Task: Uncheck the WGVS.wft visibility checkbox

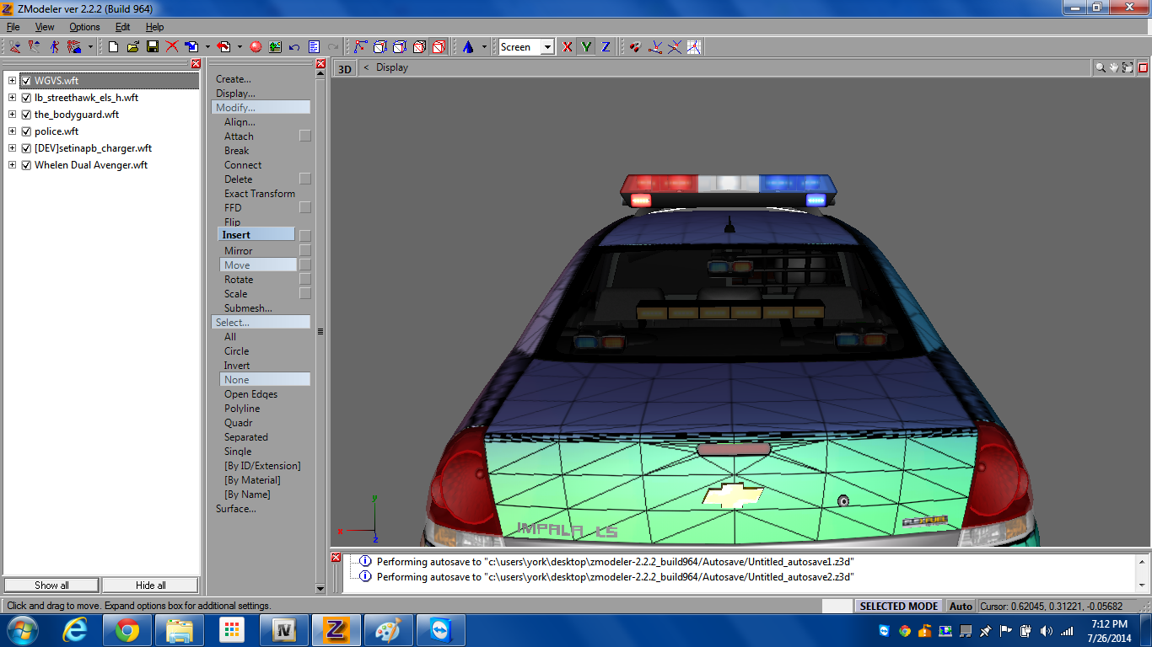Action: click(26, 81)
